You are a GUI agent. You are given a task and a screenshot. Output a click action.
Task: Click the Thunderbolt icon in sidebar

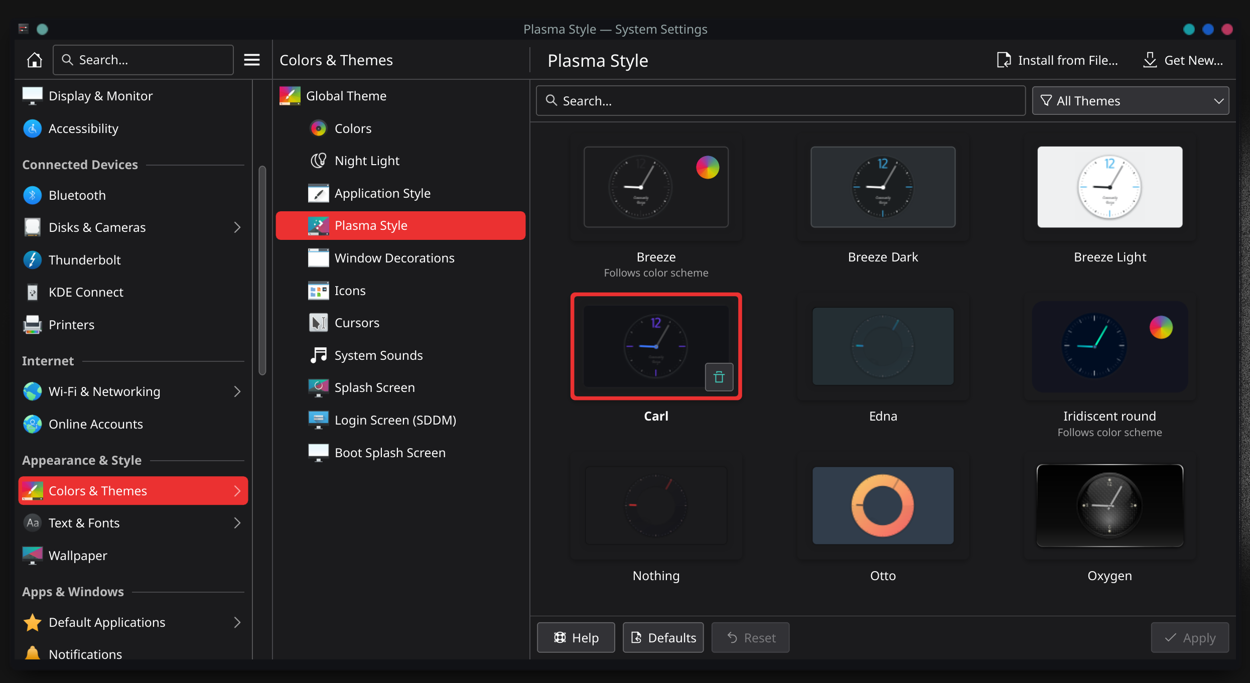pos(33,260)
